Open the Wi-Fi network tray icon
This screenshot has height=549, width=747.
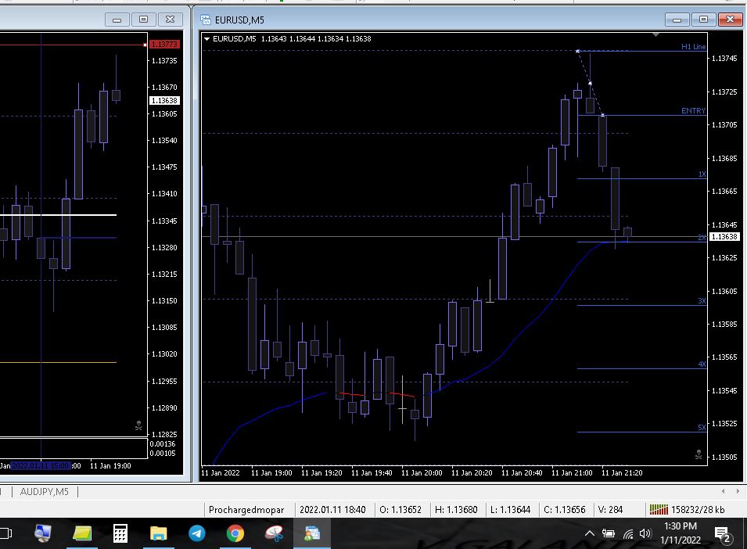(628, 534)
